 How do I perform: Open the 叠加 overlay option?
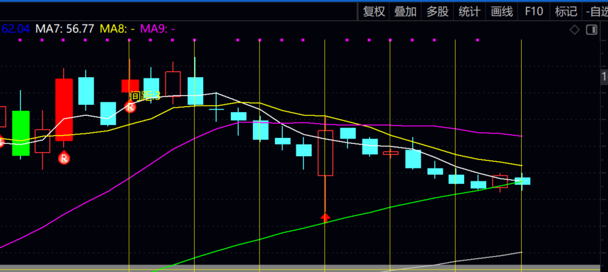[x=405, y=11]
